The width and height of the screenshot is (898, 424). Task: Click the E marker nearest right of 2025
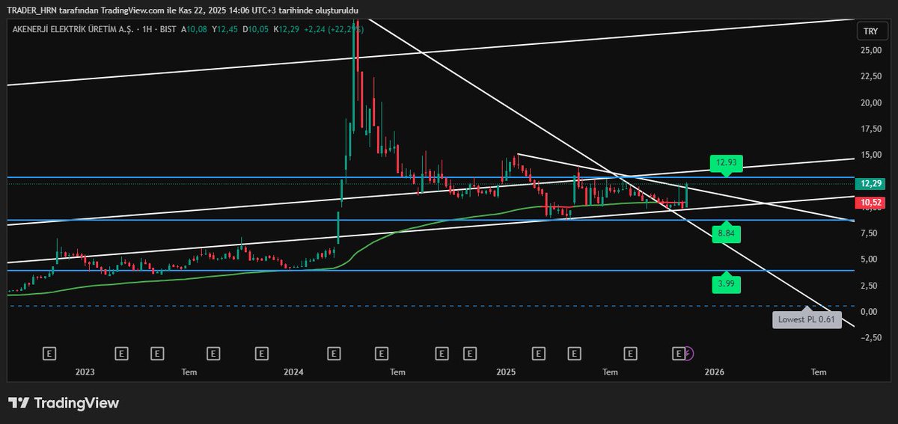pyautogui.click(x=537, y=352)
